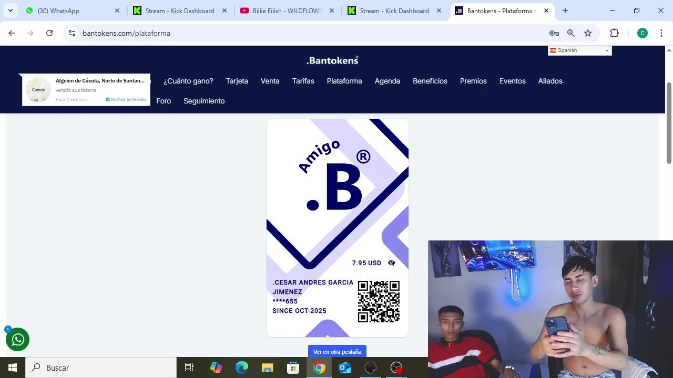Click the address bar URL field
The width and height of the screenshot is (673, 378).
(x=310, y=33)
